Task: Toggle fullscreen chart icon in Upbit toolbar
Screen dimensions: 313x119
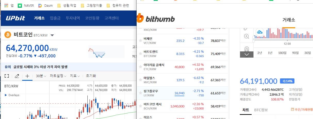Action: pyautogui.click(x=7, y=76)
